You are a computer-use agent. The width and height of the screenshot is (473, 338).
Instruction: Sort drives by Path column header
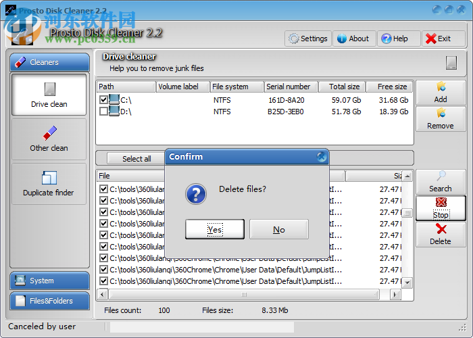(x=126, y=87)
